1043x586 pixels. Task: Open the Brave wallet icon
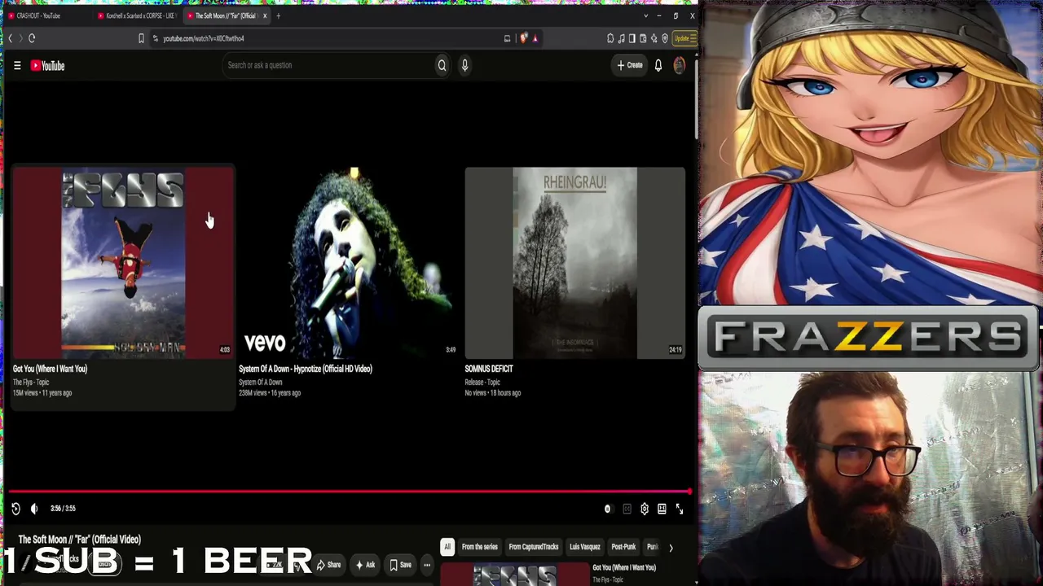(x=643, y=38)
